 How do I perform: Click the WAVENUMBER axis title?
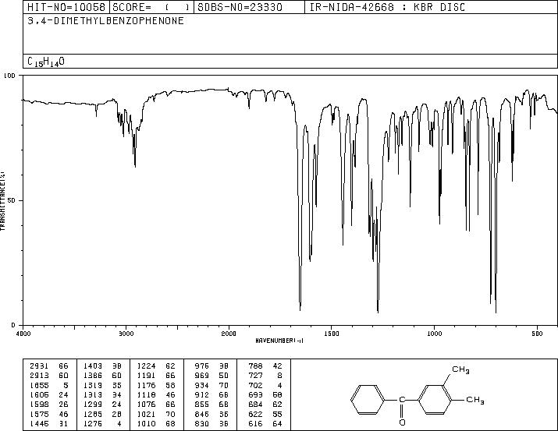click(x=279, y=341)
